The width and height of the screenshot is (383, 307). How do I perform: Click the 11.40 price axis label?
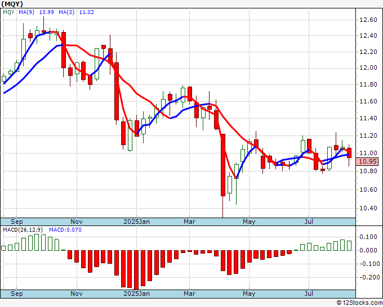(368, 118)
